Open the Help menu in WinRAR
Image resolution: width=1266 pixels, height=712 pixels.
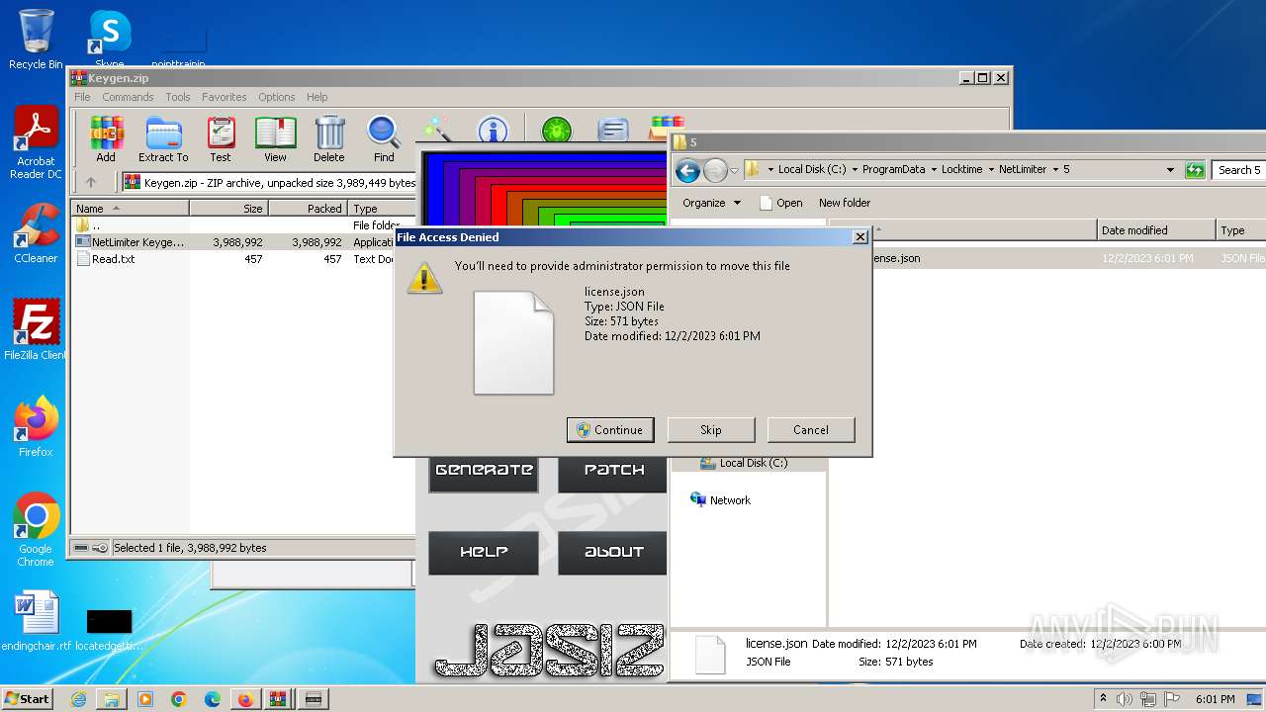pos(316,97)
